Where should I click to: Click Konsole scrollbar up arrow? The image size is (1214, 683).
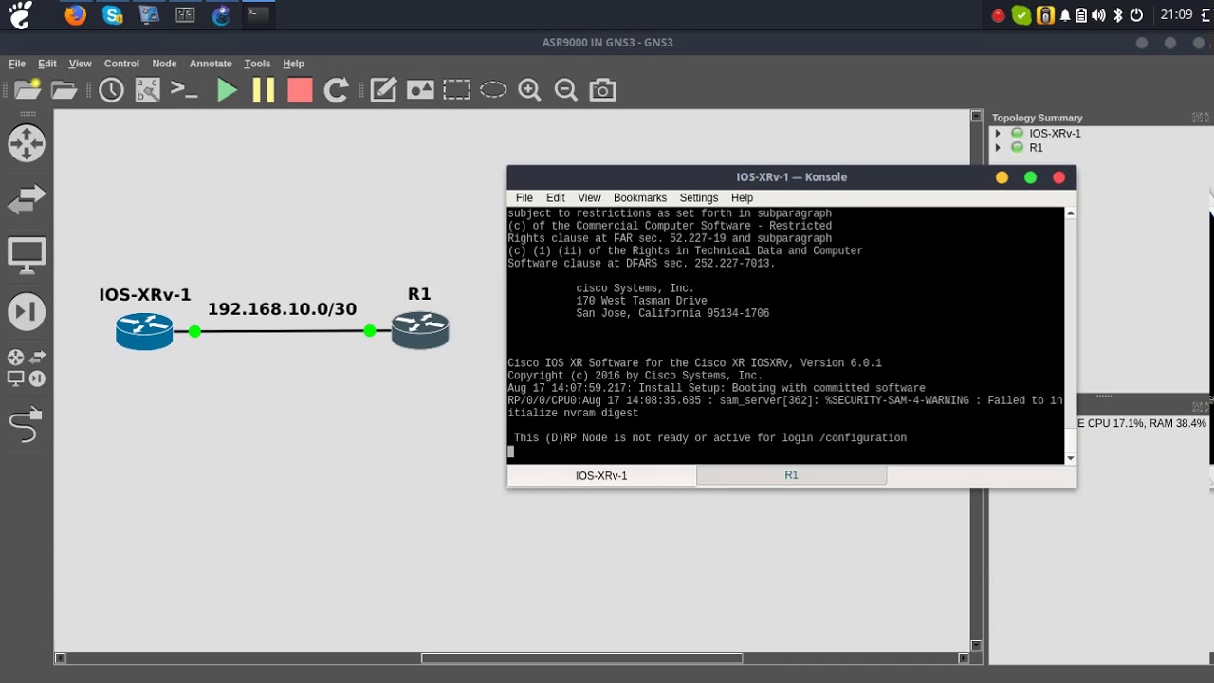[1071, 213]
